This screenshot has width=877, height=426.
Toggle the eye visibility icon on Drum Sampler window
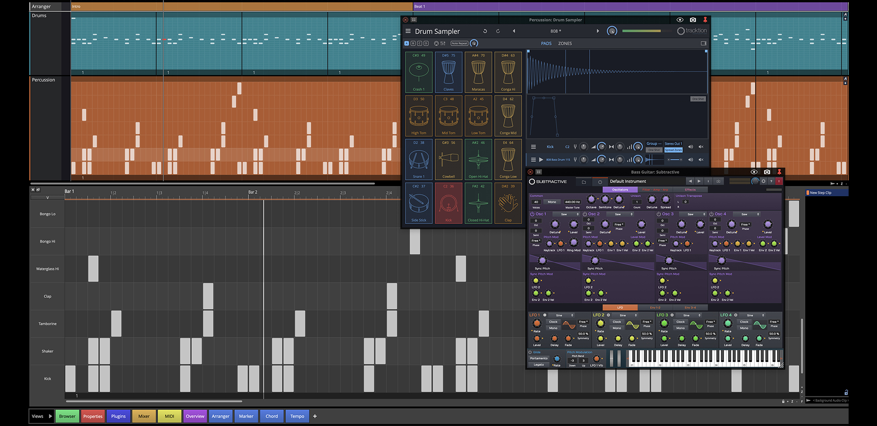point(680,20)
